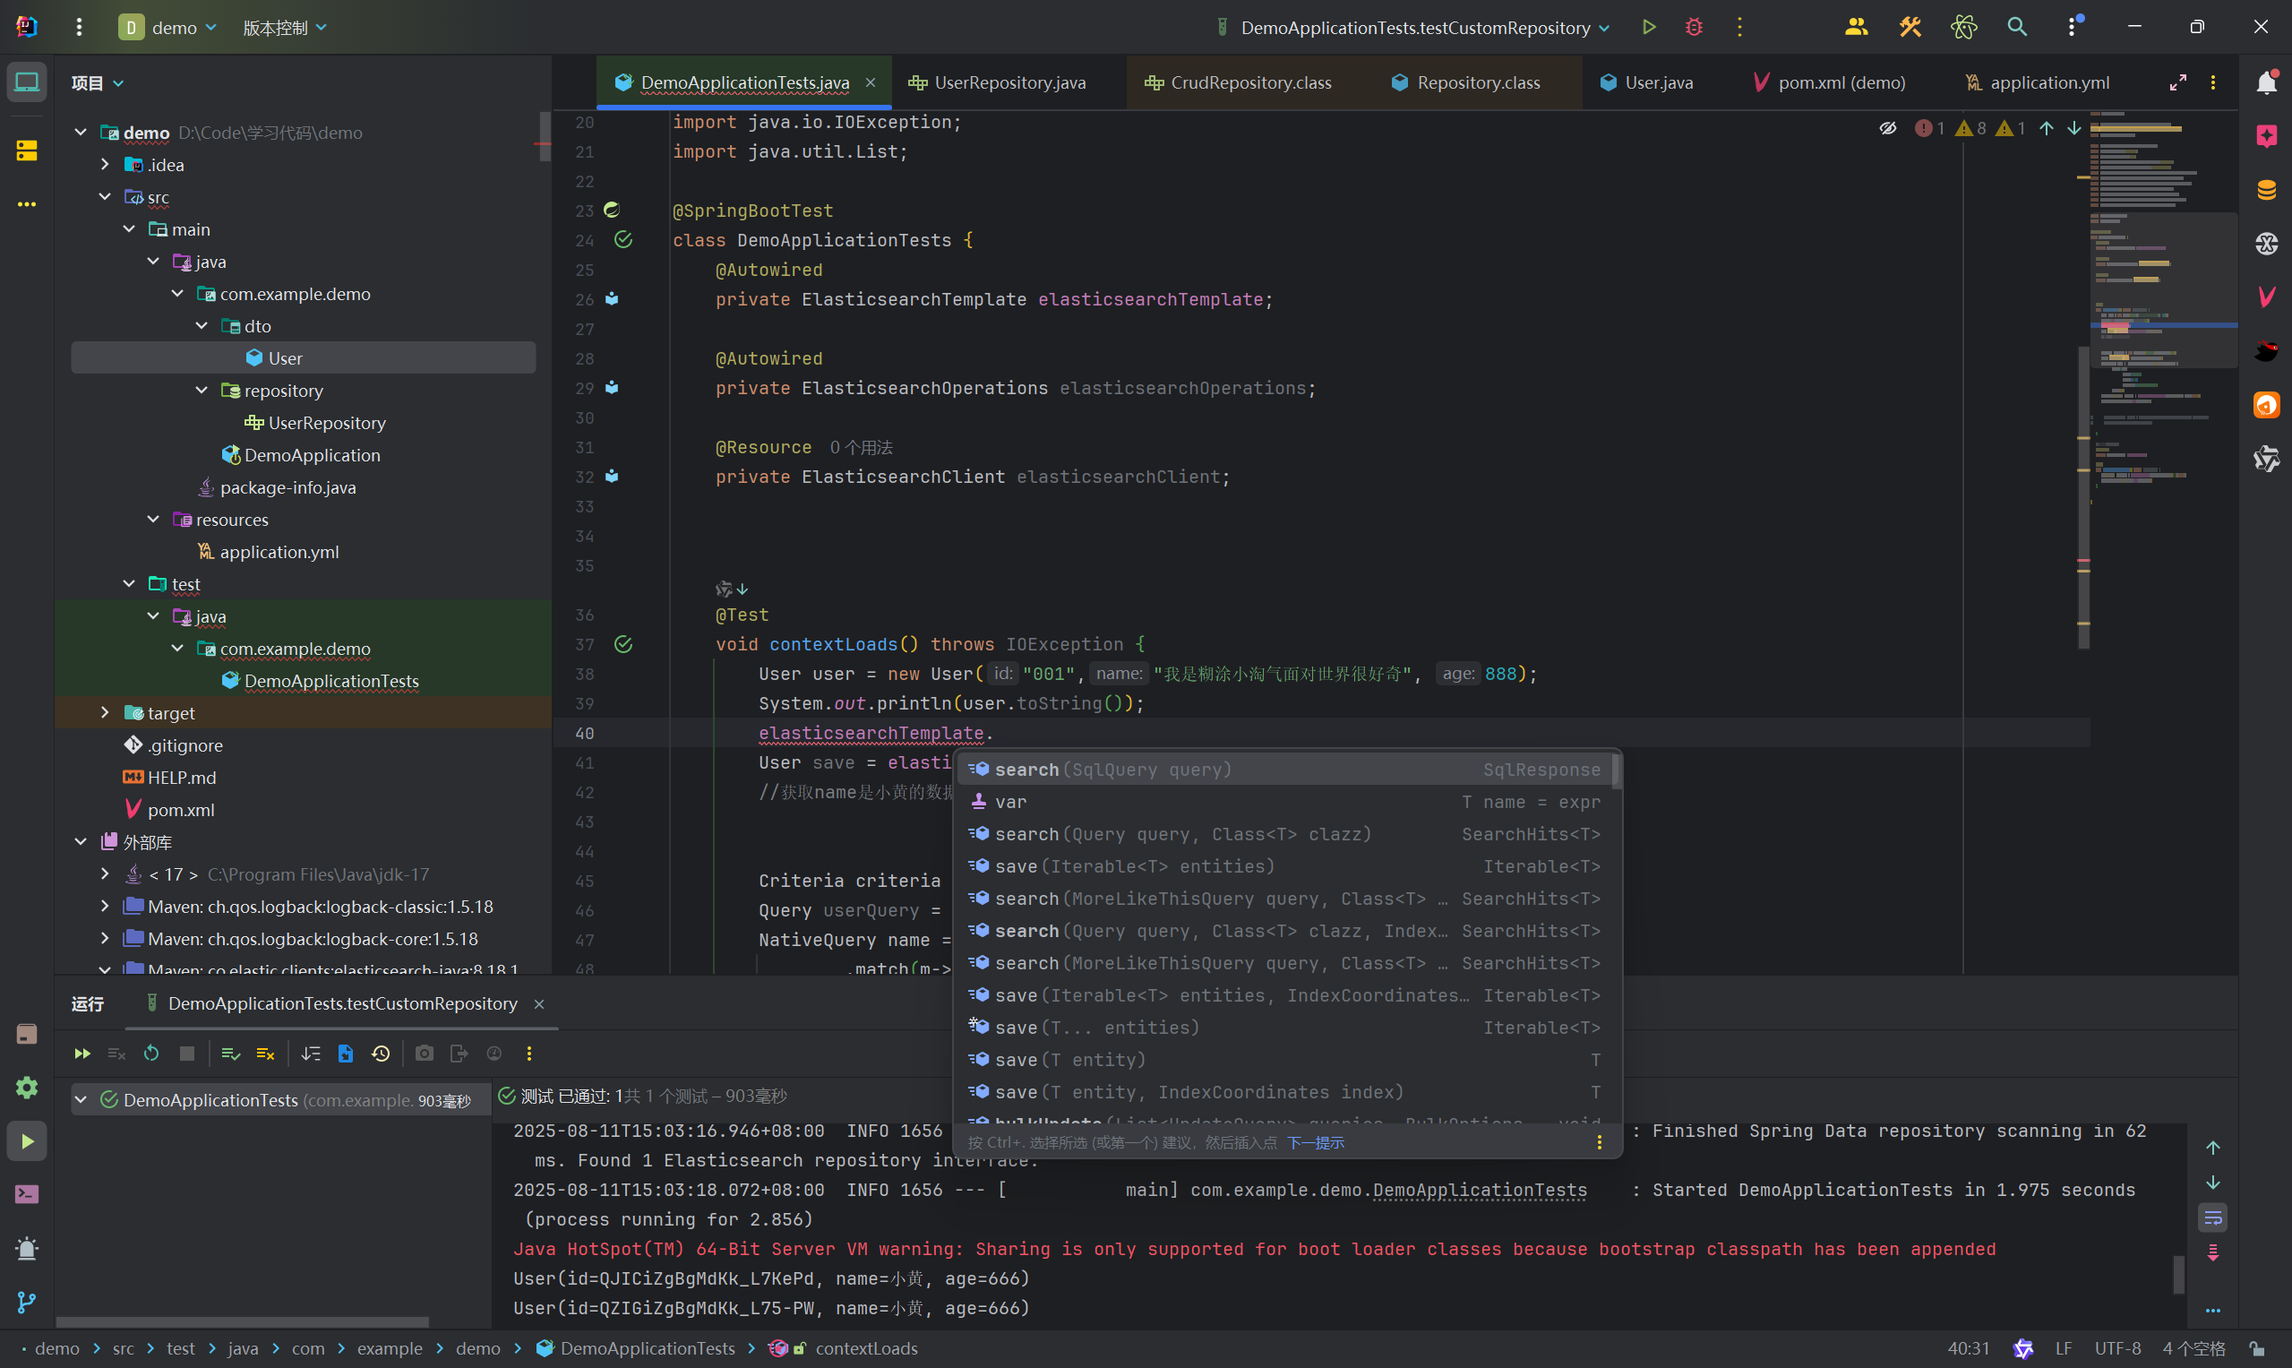This screenshot has width=2292, height=1368.
Task: Toggle show ignored tests filter
Action: [x=265, y=1054]
